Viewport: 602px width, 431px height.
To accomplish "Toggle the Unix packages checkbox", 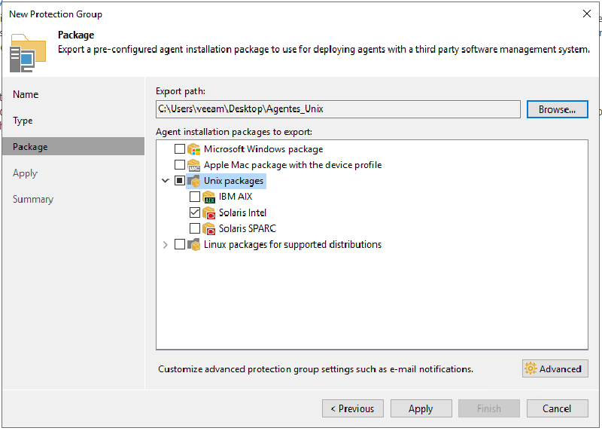I will pos(180,180).
